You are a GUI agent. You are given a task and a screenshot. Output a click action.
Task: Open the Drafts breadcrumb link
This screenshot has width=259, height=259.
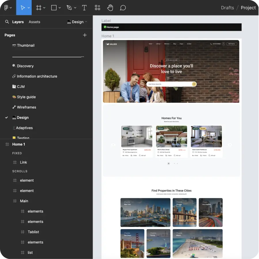(x=227, y=7)
